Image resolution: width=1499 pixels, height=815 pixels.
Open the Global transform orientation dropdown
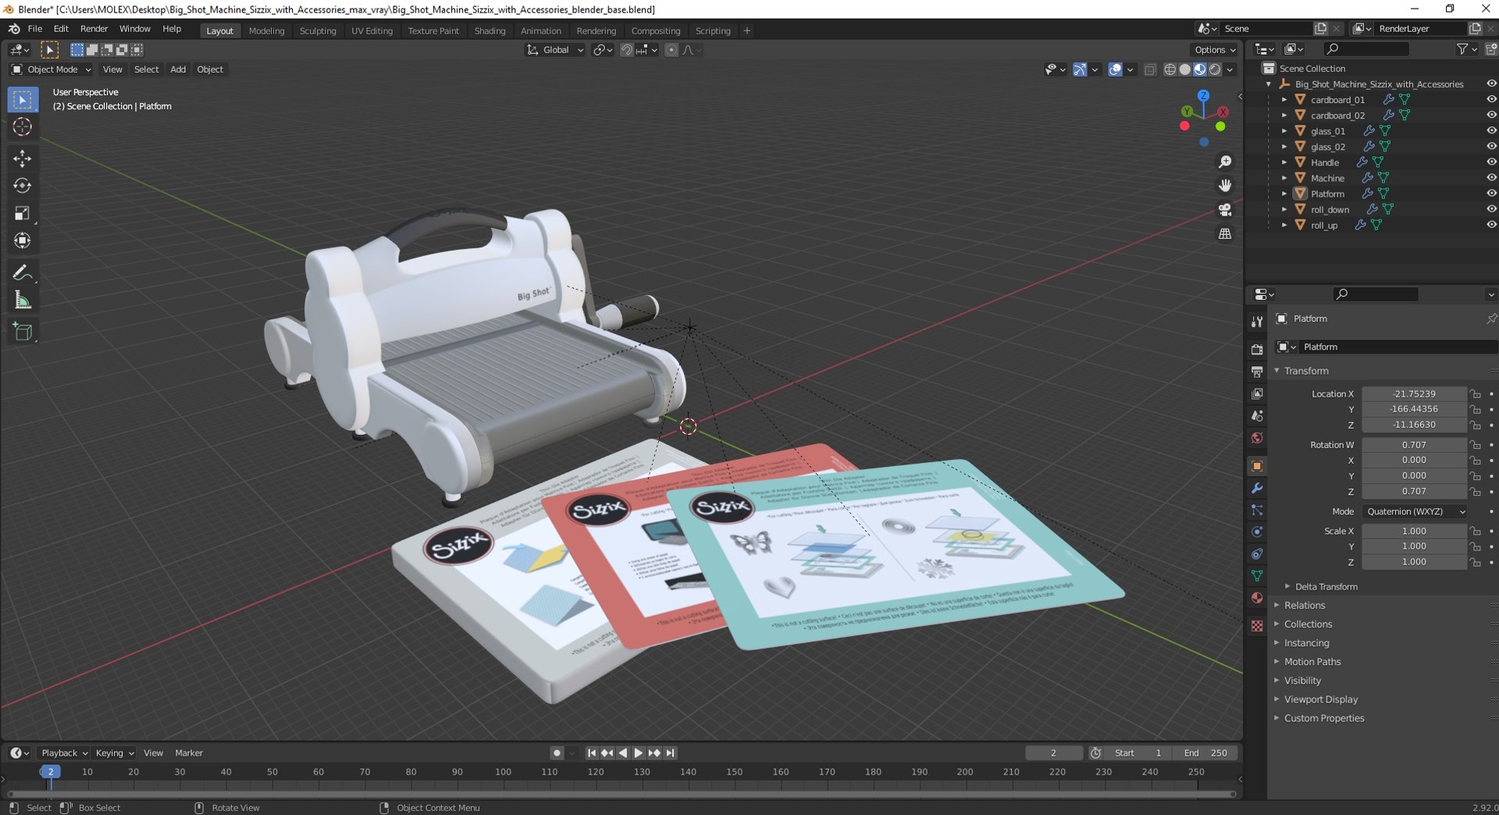click(x=555, y=50)
